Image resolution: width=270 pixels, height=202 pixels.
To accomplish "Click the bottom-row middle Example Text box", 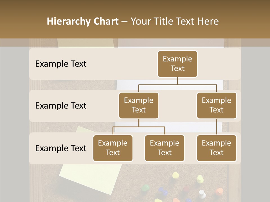I will tap(165, 148).
